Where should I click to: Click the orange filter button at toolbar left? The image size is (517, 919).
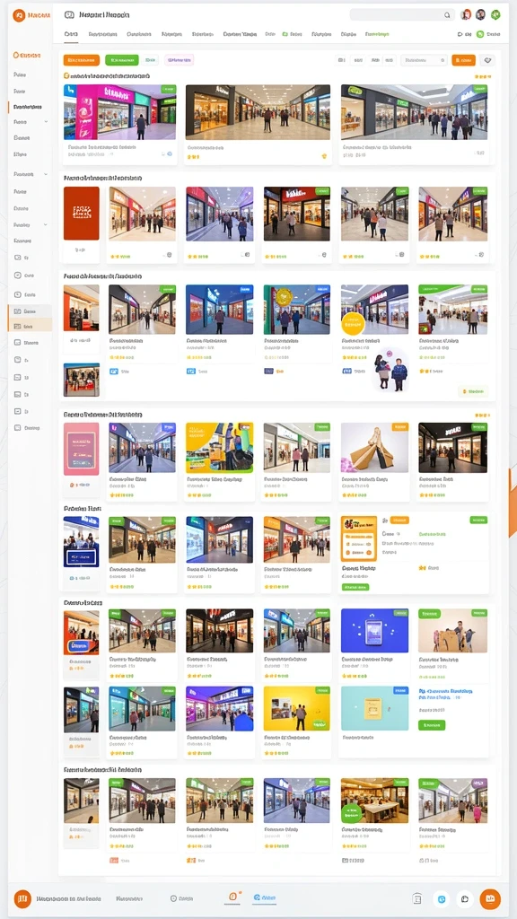pyautogui.click(x=82, y=60)
